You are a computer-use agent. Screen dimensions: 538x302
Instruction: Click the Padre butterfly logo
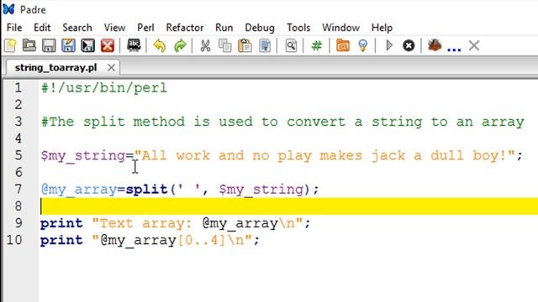tap(9, 9)
